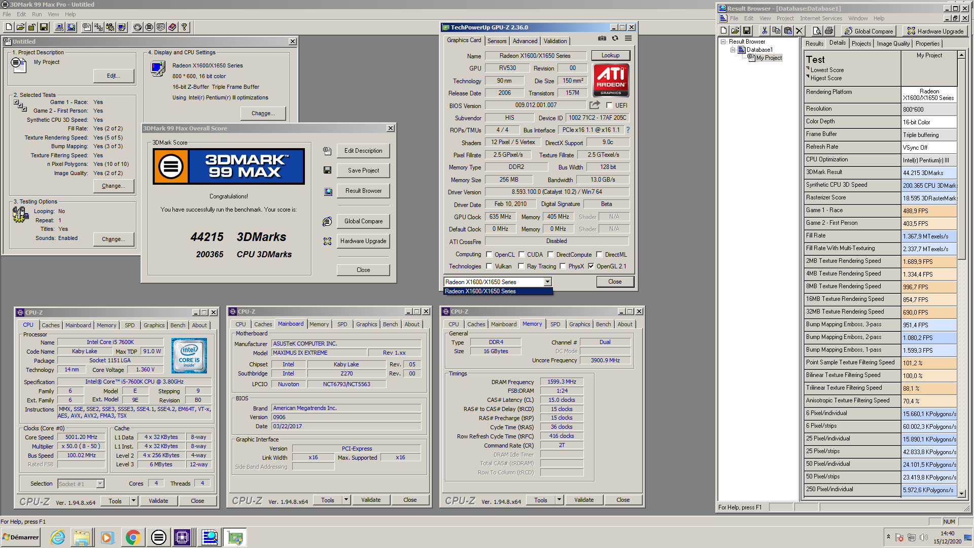
Task: Click Hardware Upgrade button in Result Browser toolbar
Action: (935, 31)
